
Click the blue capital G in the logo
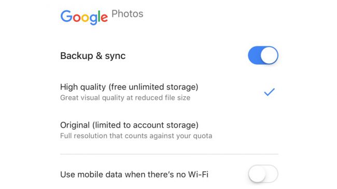click(x=66, y=16)
